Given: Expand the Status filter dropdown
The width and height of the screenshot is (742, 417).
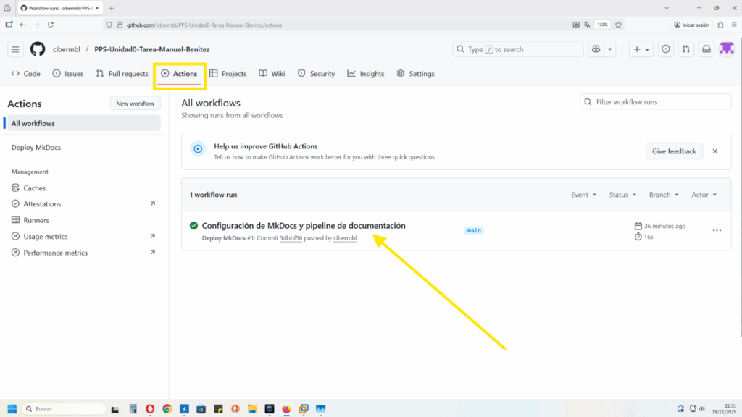Looking at the screenshot, I should [x=622, y=195].
